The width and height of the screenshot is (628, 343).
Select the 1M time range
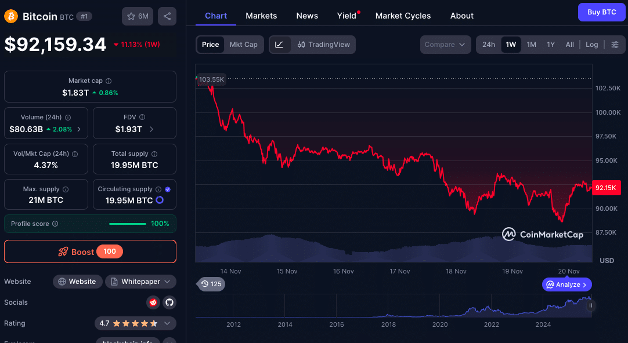pyautogui.click(x=532, y=45)
